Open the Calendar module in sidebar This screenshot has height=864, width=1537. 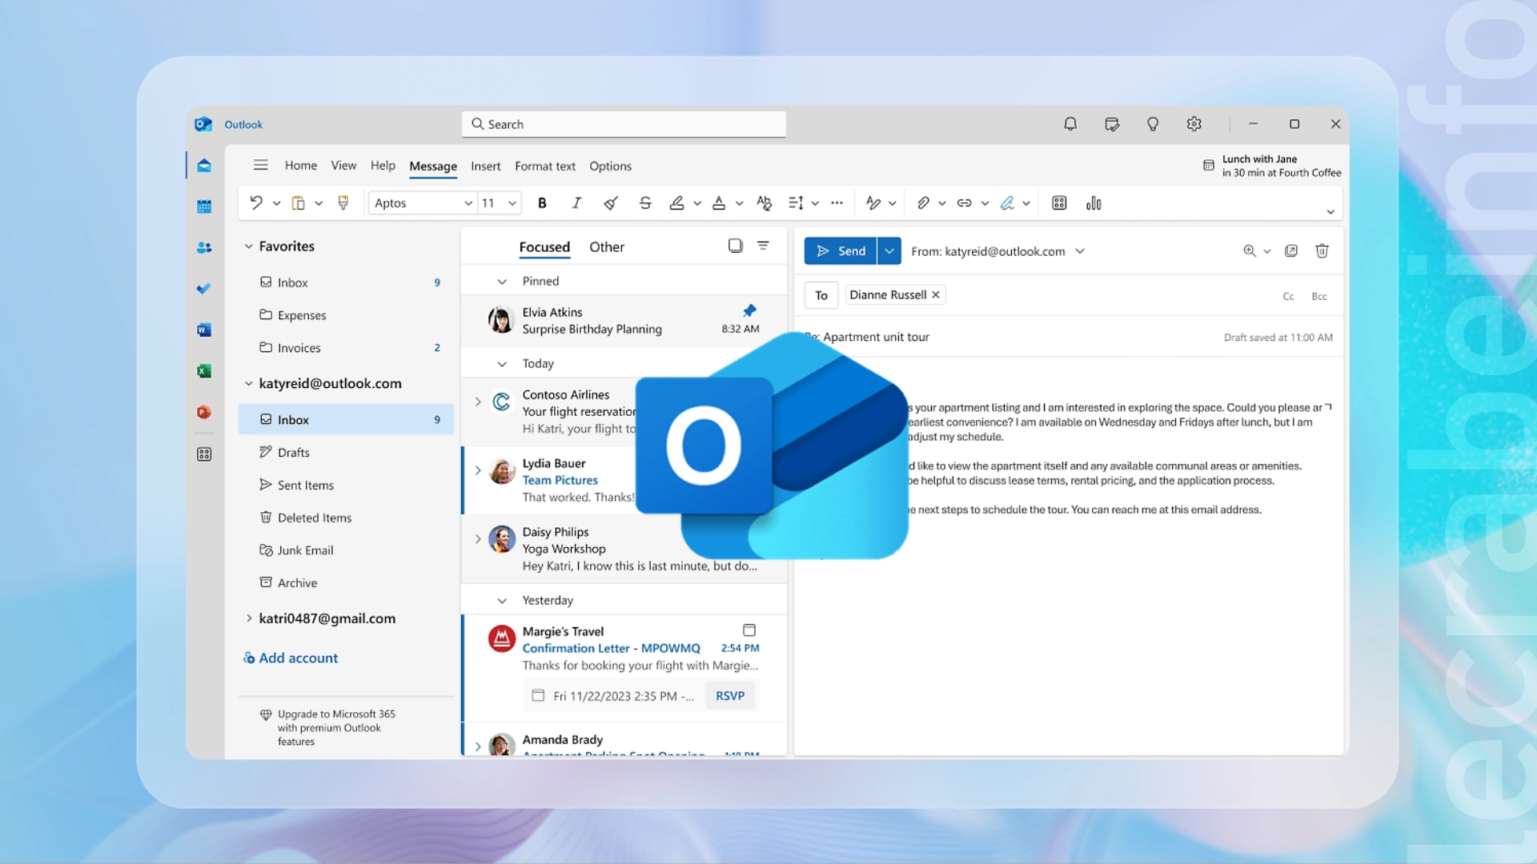[204, 206]
